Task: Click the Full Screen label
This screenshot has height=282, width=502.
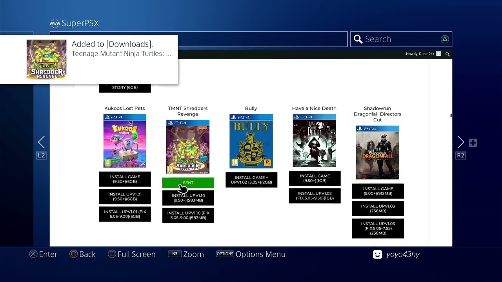Action: tap(136, 254)
